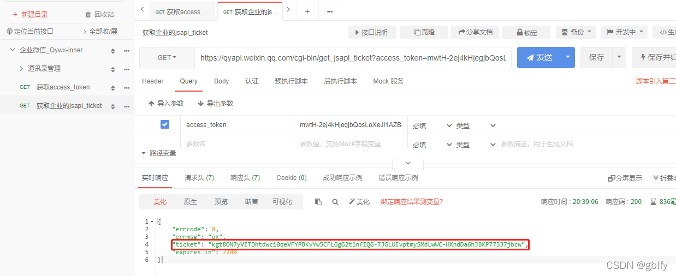Go to previous tabs with left arrow
The image size is (676, 276).
[142, 9]
